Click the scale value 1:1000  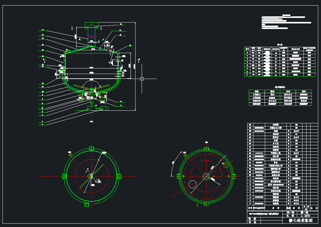point(305,216)
